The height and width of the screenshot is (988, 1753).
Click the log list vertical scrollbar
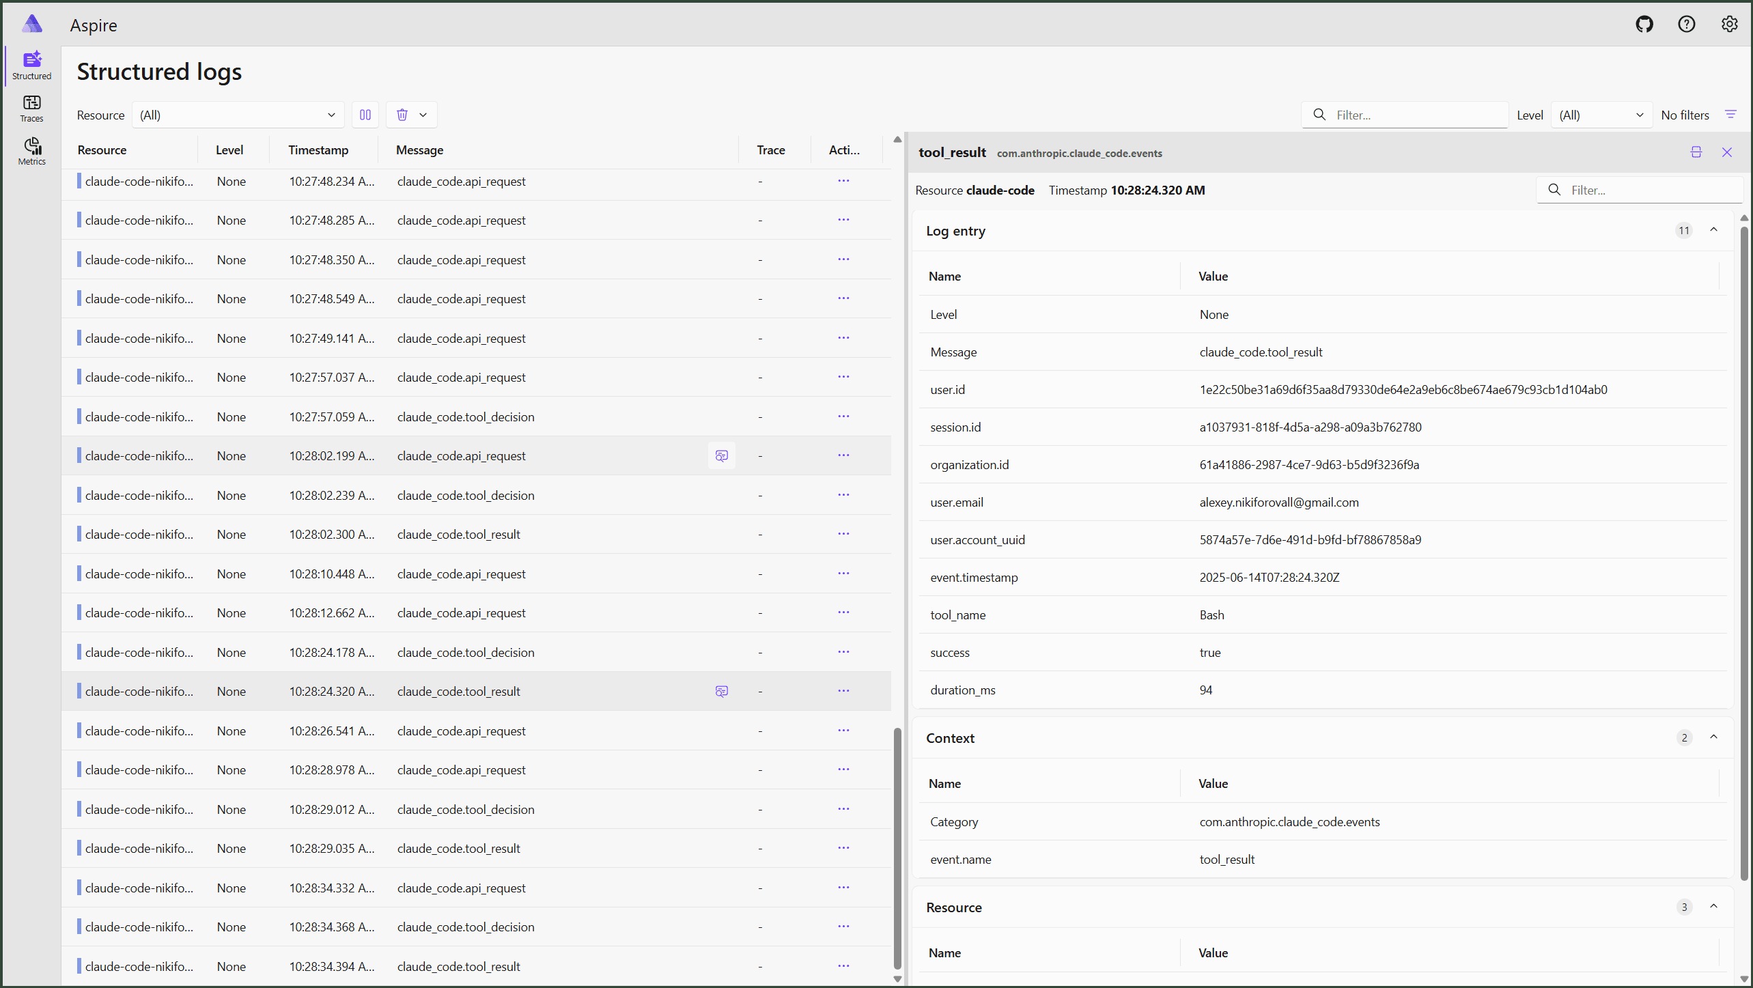[897, 848]
